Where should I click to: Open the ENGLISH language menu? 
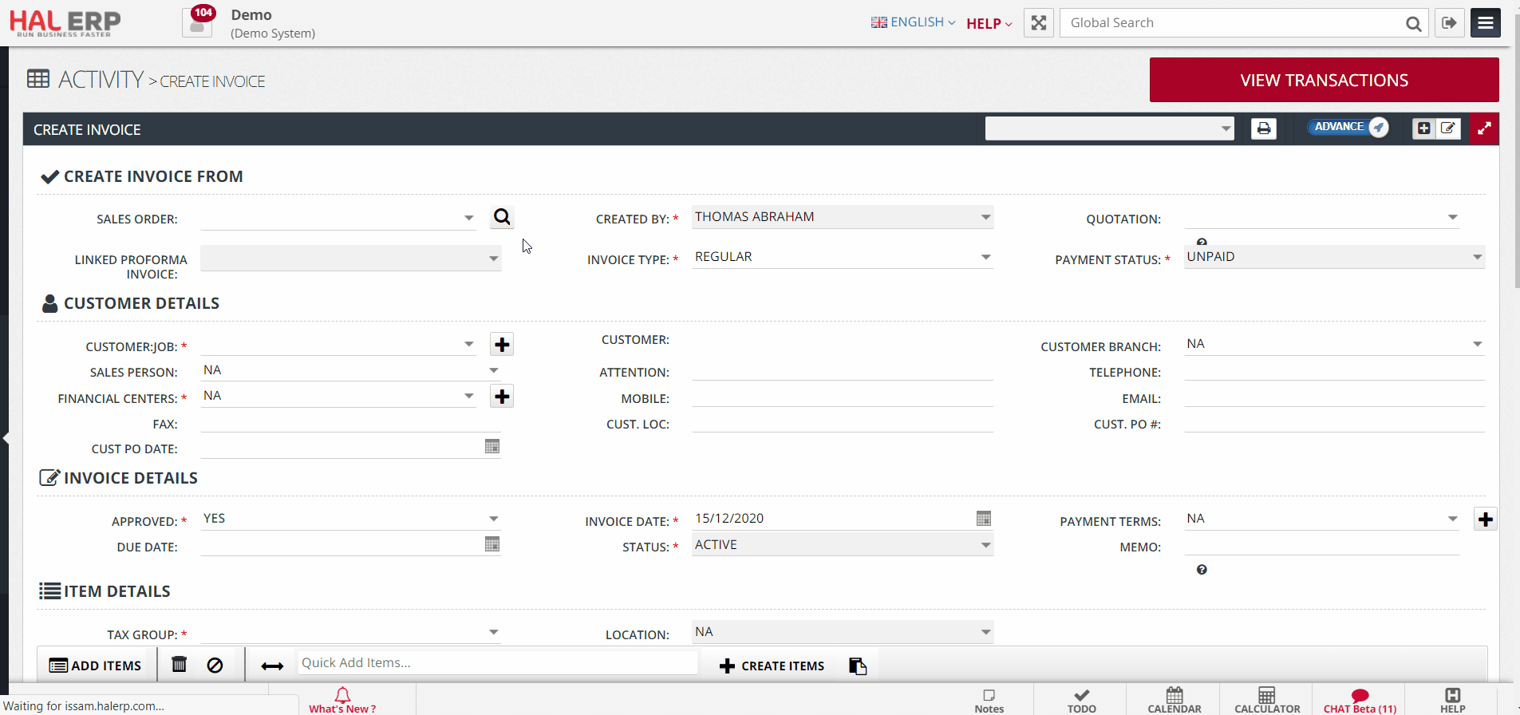913,22
